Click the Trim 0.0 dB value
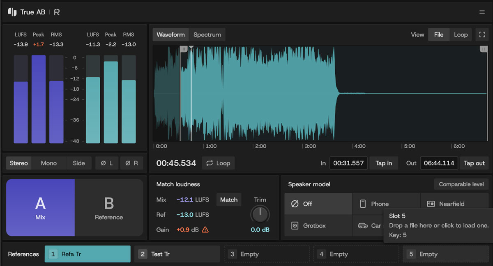The image size is (493, 266). (x=260, y=230)
